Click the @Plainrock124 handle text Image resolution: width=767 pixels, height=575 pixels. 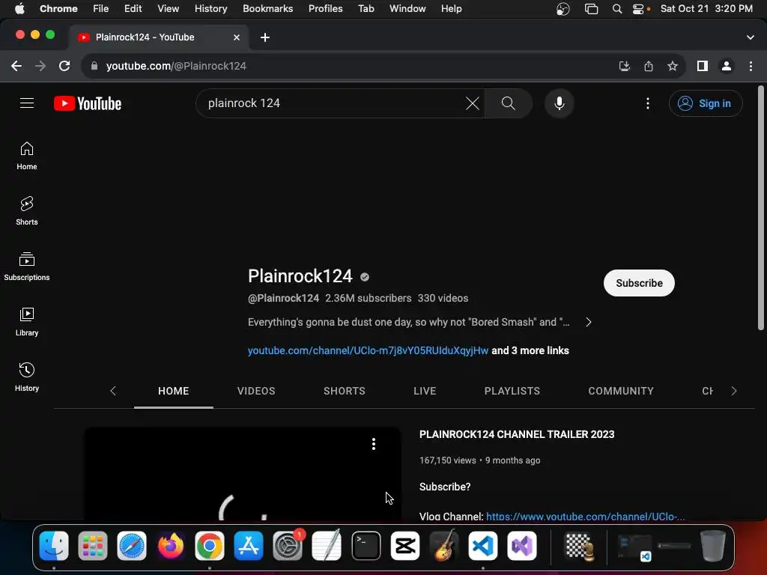(x=283, y=298)
